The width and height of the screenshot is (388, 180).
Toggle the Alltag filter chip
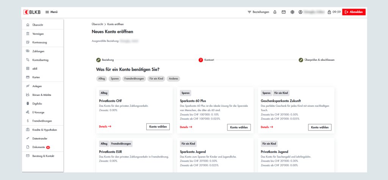[102, 79]
